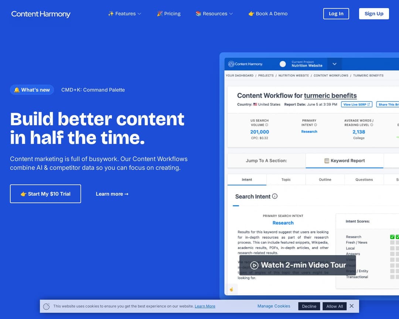This screenshot has width=399, height=319.
Task: Click the play icon on Watch 2-min Video Tour
Action: pos(255,265)
